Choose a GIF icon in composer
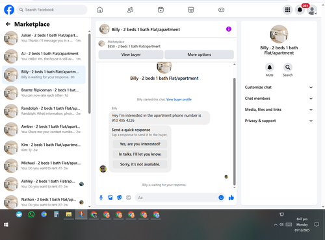 coord(129,198)
